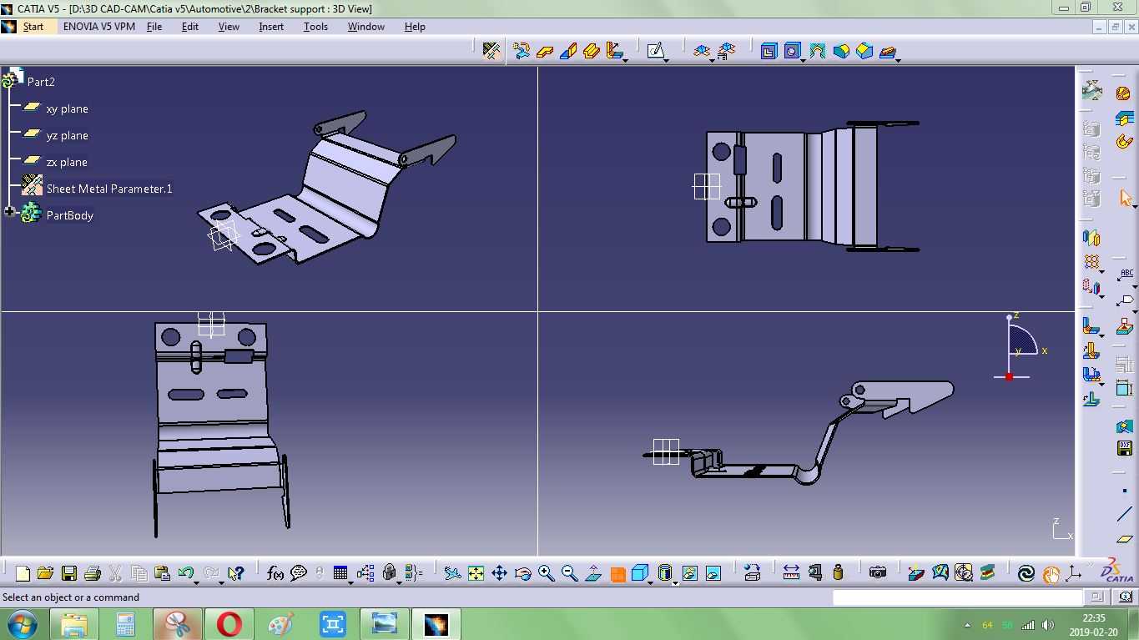Click the Design Table icon
The height and width of the screenshot is (640, 1139).
[340, 573]
